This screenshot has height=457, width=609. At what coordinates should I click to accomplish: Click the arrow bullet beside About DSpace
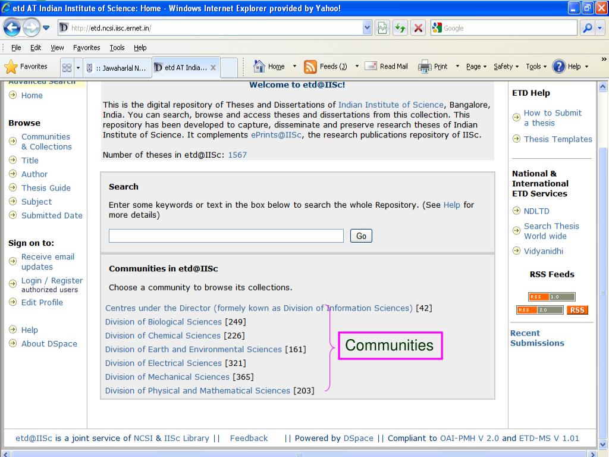[x=13, y=343]
